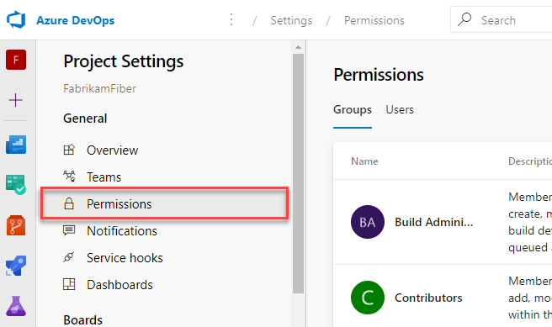Click the General section heading
Viewport: 552px width, 327px height.
[x=85, y=119]
